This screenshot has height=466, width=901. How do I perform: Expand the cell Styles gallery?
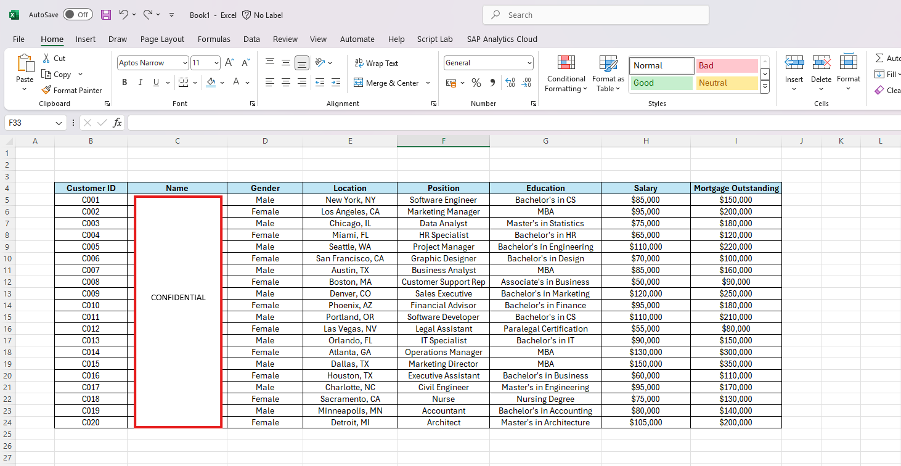(765, 88)
